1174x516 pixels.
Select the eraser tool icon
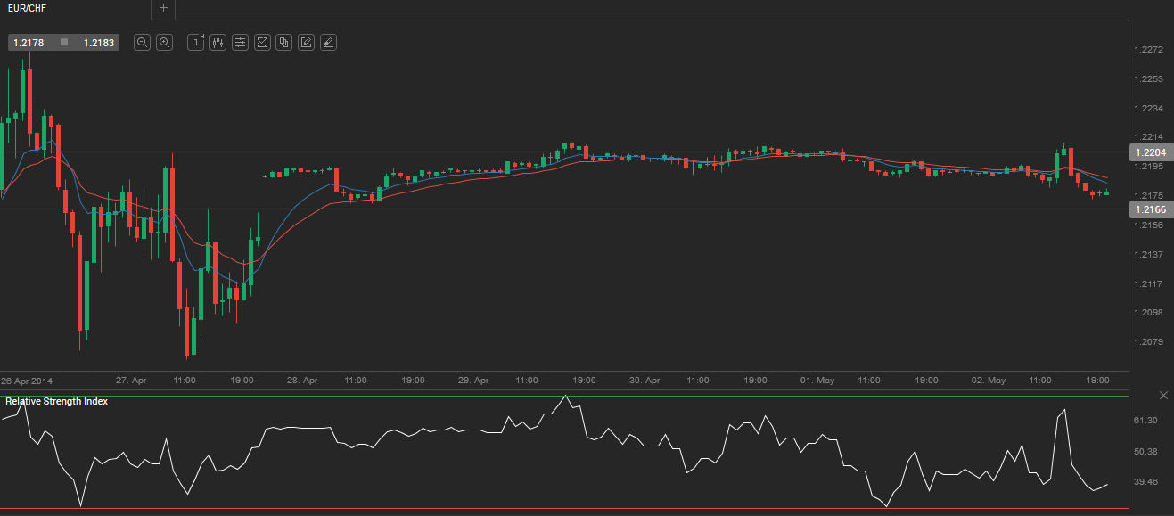pyautogui.click(x=328, y=42)
